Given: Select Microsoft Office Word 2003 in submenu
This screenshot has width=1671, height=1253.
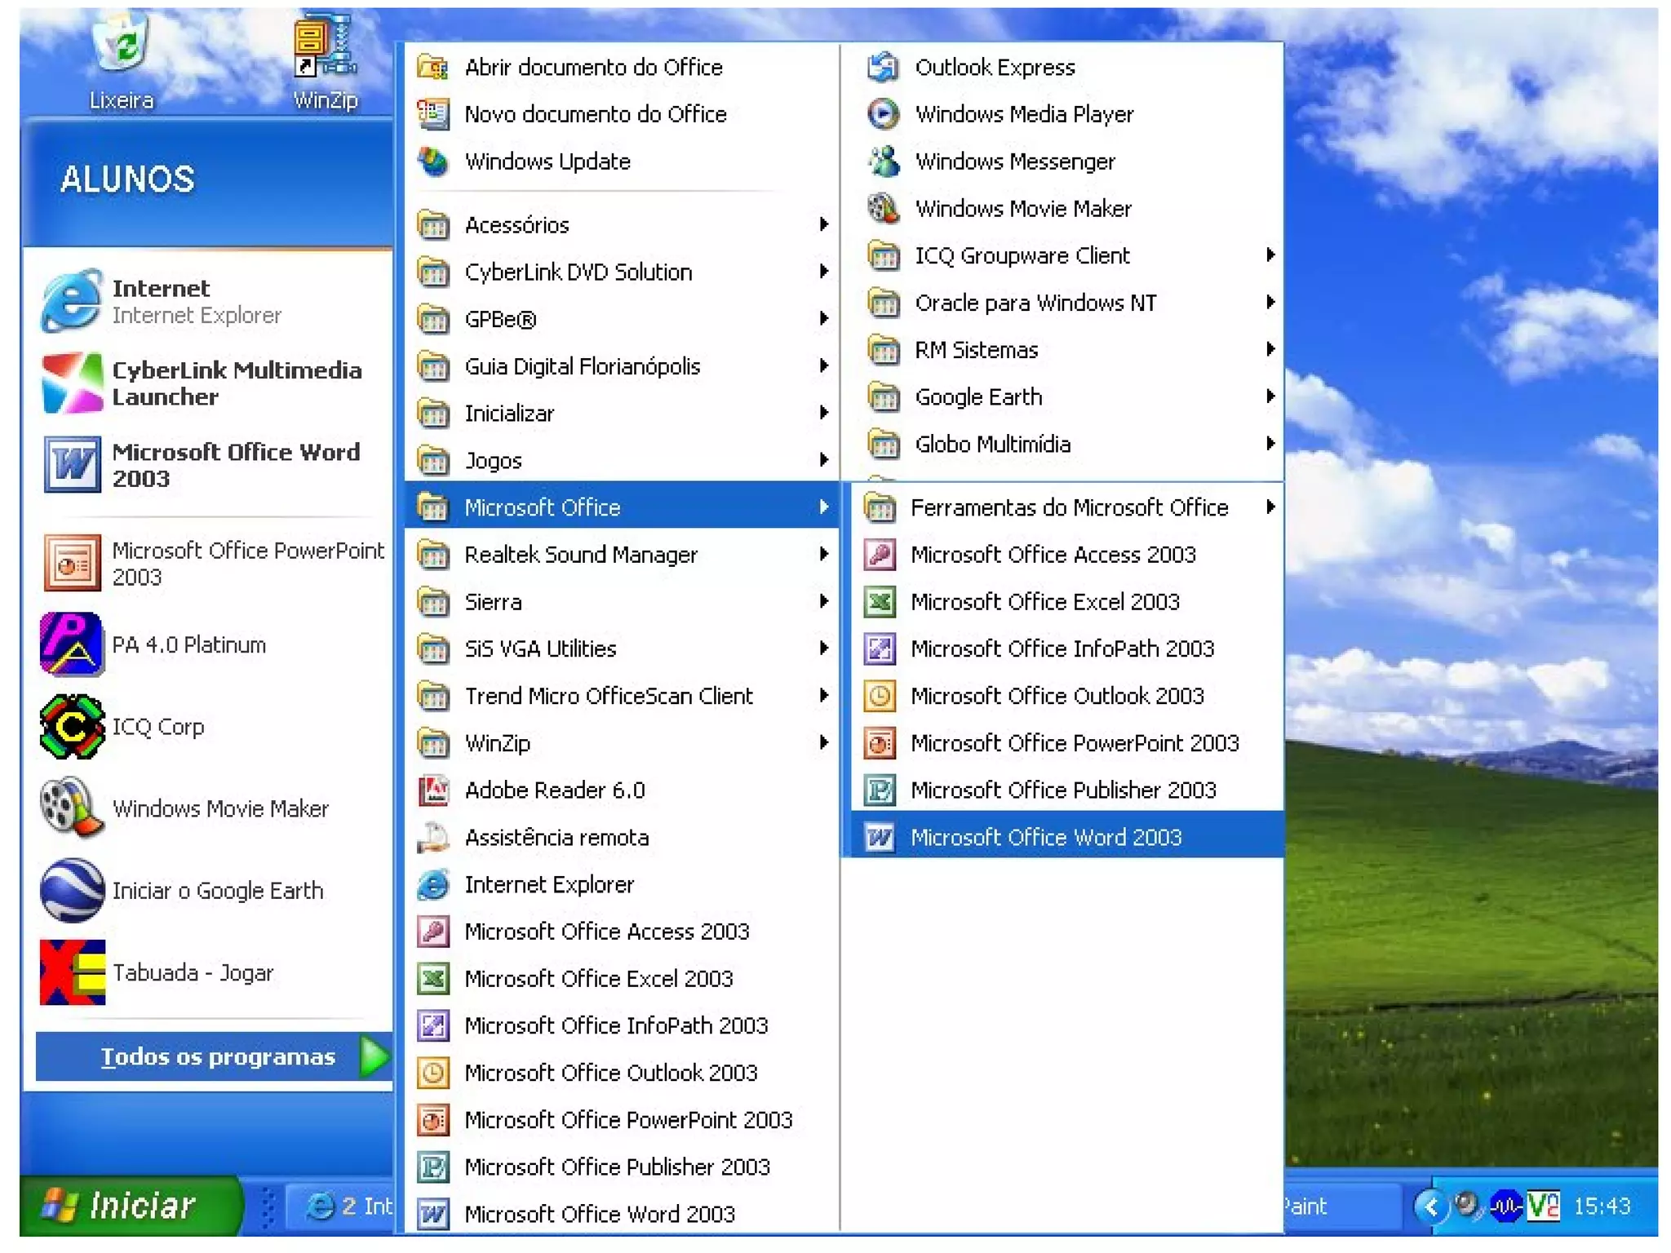Looking at the screenshot, I should pyautogui.click(x=1046, y=838).
